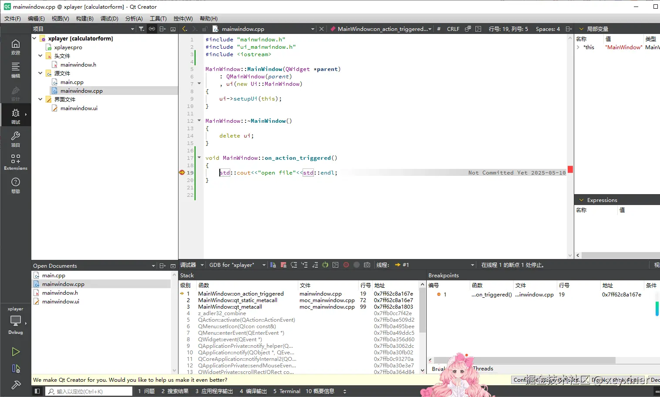Open the 调试(D) menu
660x397 pixels.
click(109, 18)
